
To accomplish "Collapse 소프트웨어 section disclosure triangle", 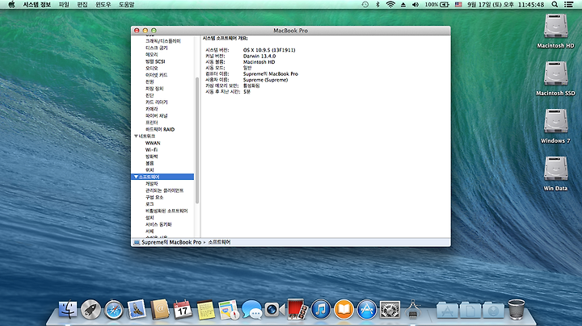I will (x=136, y=177).
